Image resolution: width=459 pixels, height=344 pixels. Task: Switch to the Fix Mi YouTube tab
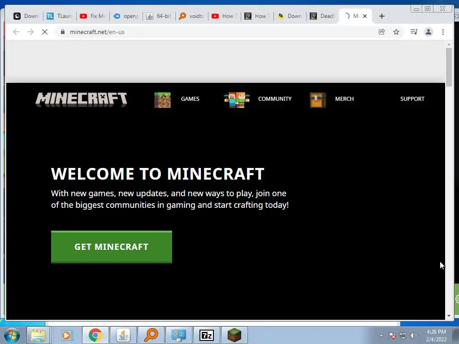pyautogui.click(x=93, y=16)
